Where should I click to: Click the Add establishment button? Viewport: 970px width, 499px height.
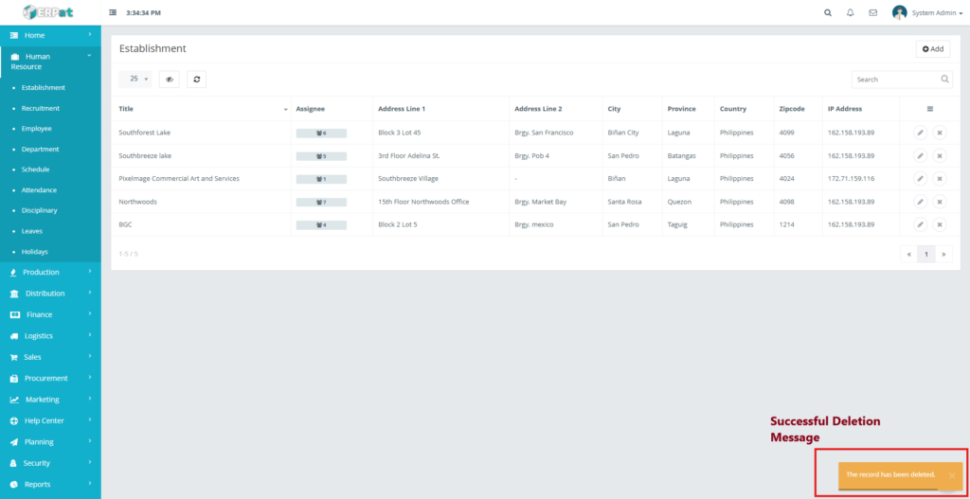click(933, 49)
